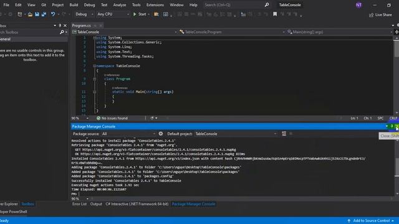Open the NT user account badge
This screenshot has width=399, height=224.
click(359, 5)
